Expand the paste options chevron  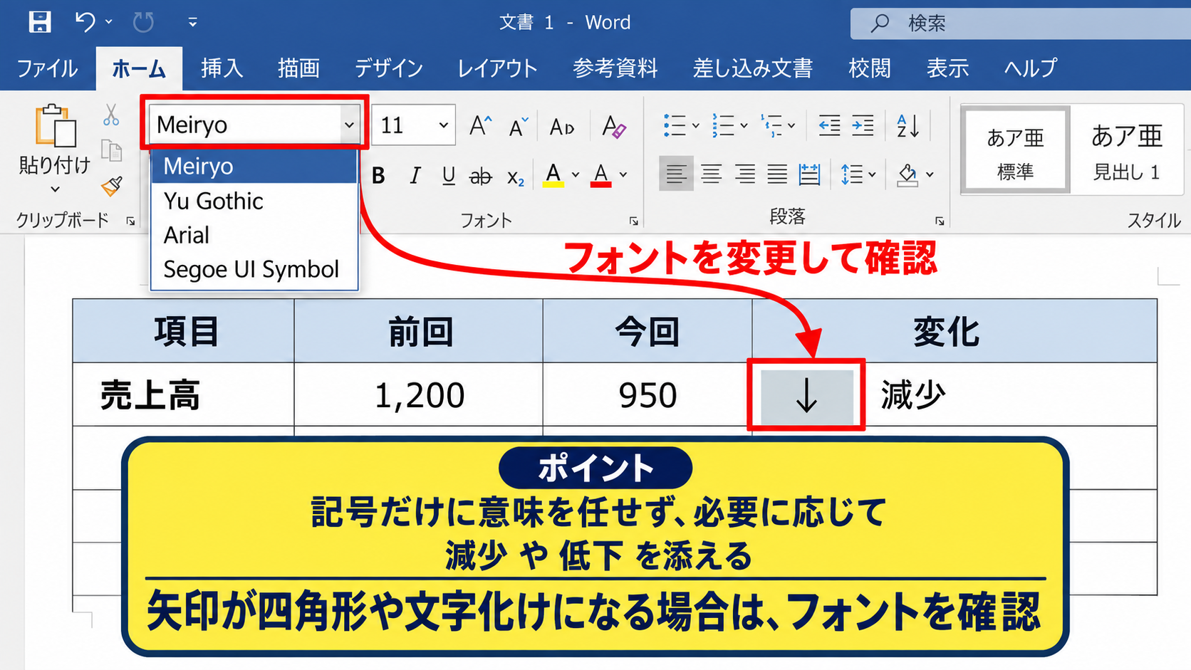point(56,189)
